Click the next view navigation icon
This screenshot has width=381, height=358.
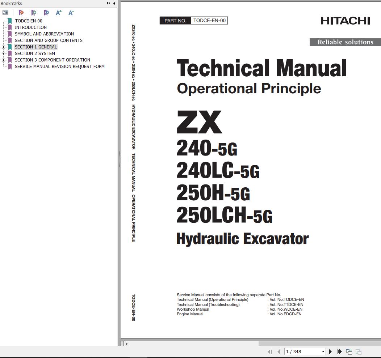[359, 351]
